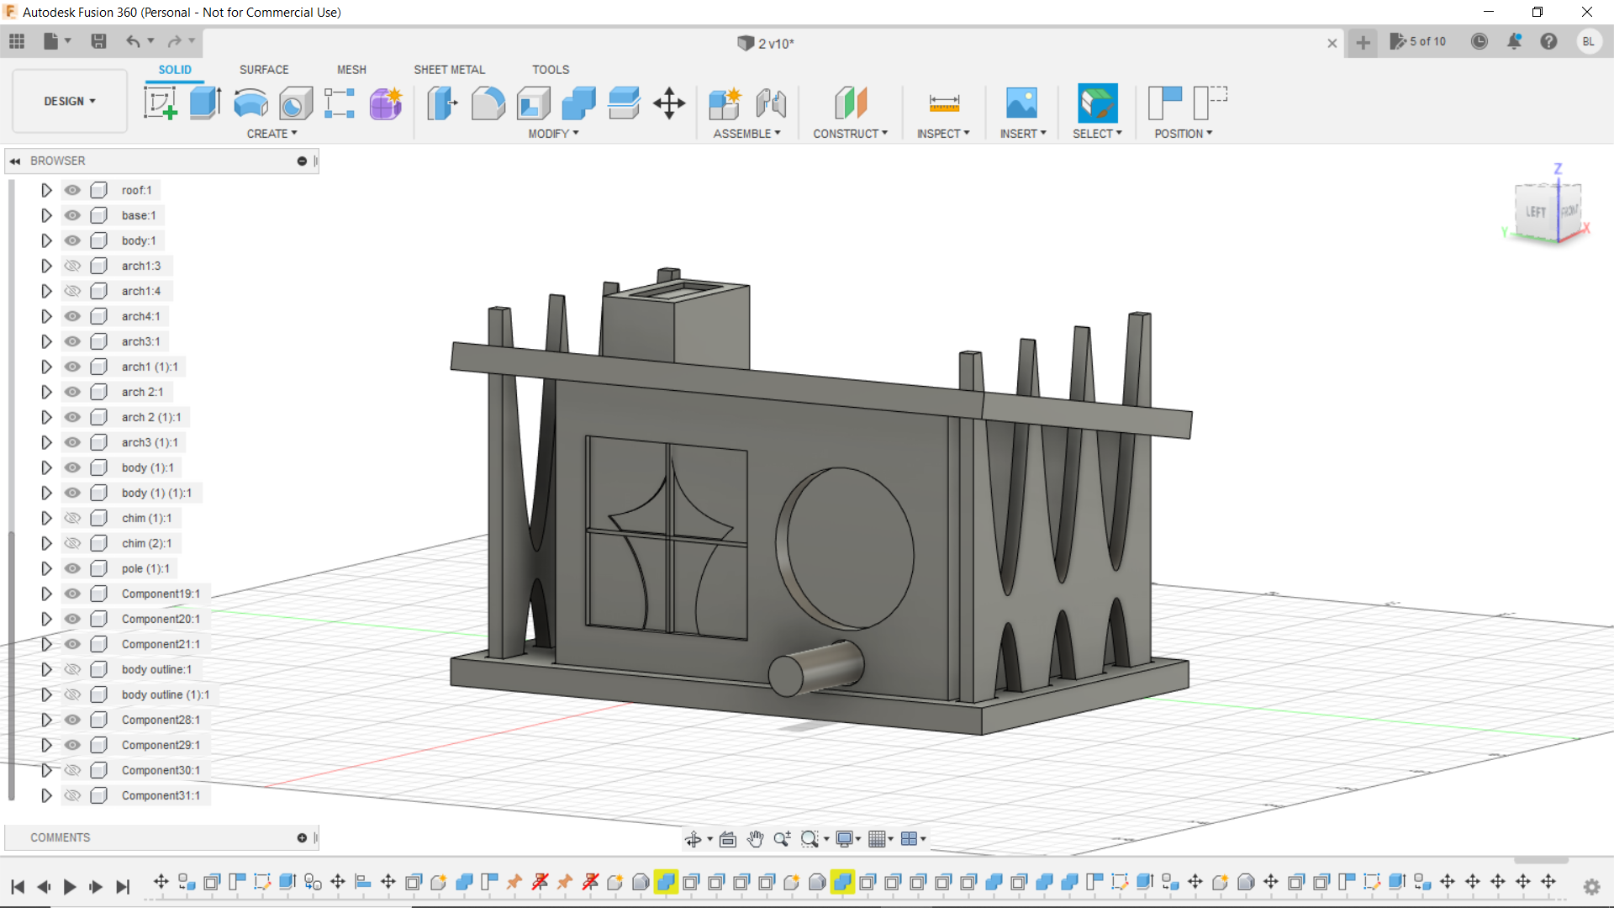Open the Job Status clock icon
The width and height of the screenshot is (1614, 908).
(1479, 41)
